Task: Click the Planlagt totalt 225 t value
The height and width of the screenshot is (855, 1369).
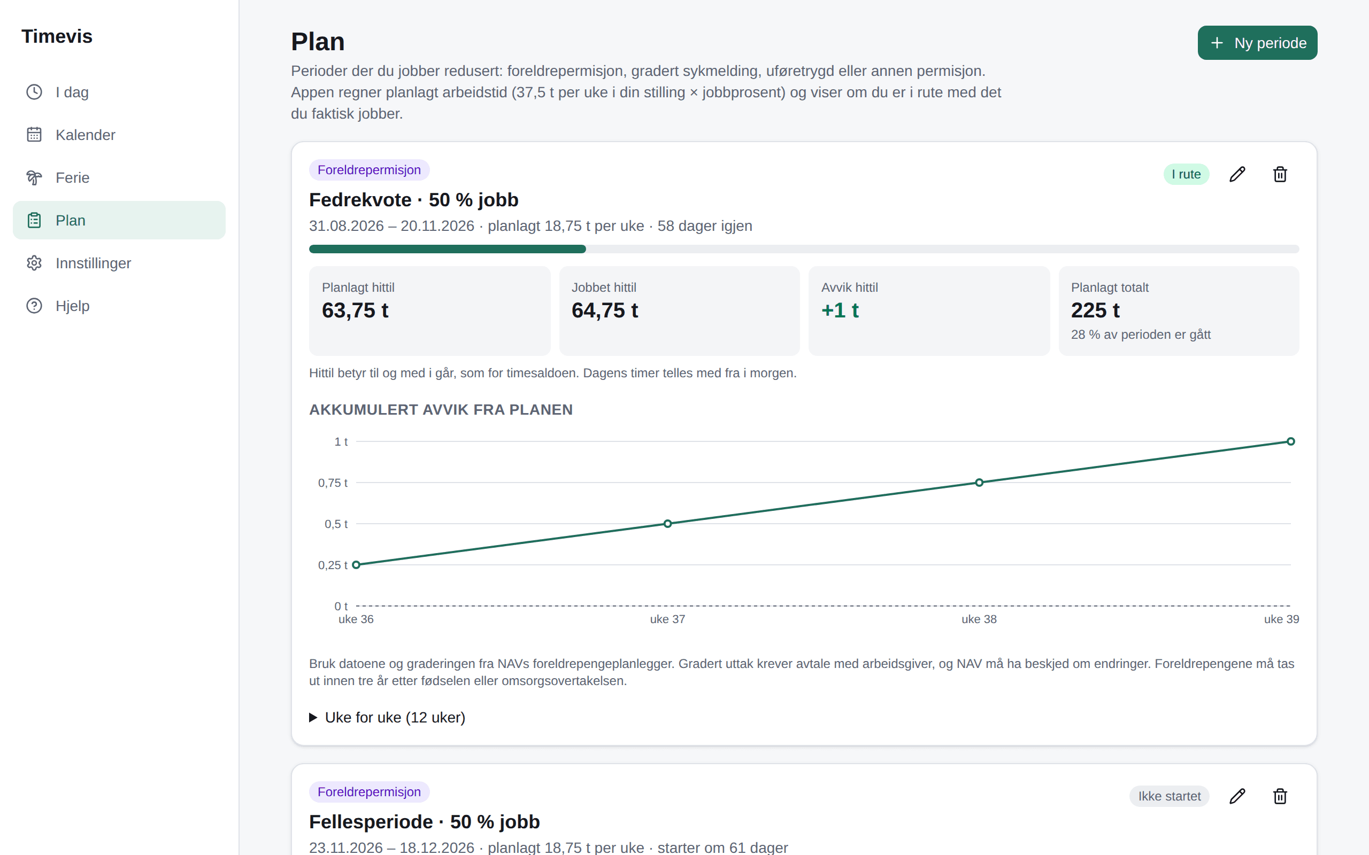Action: pos(1095,310)
